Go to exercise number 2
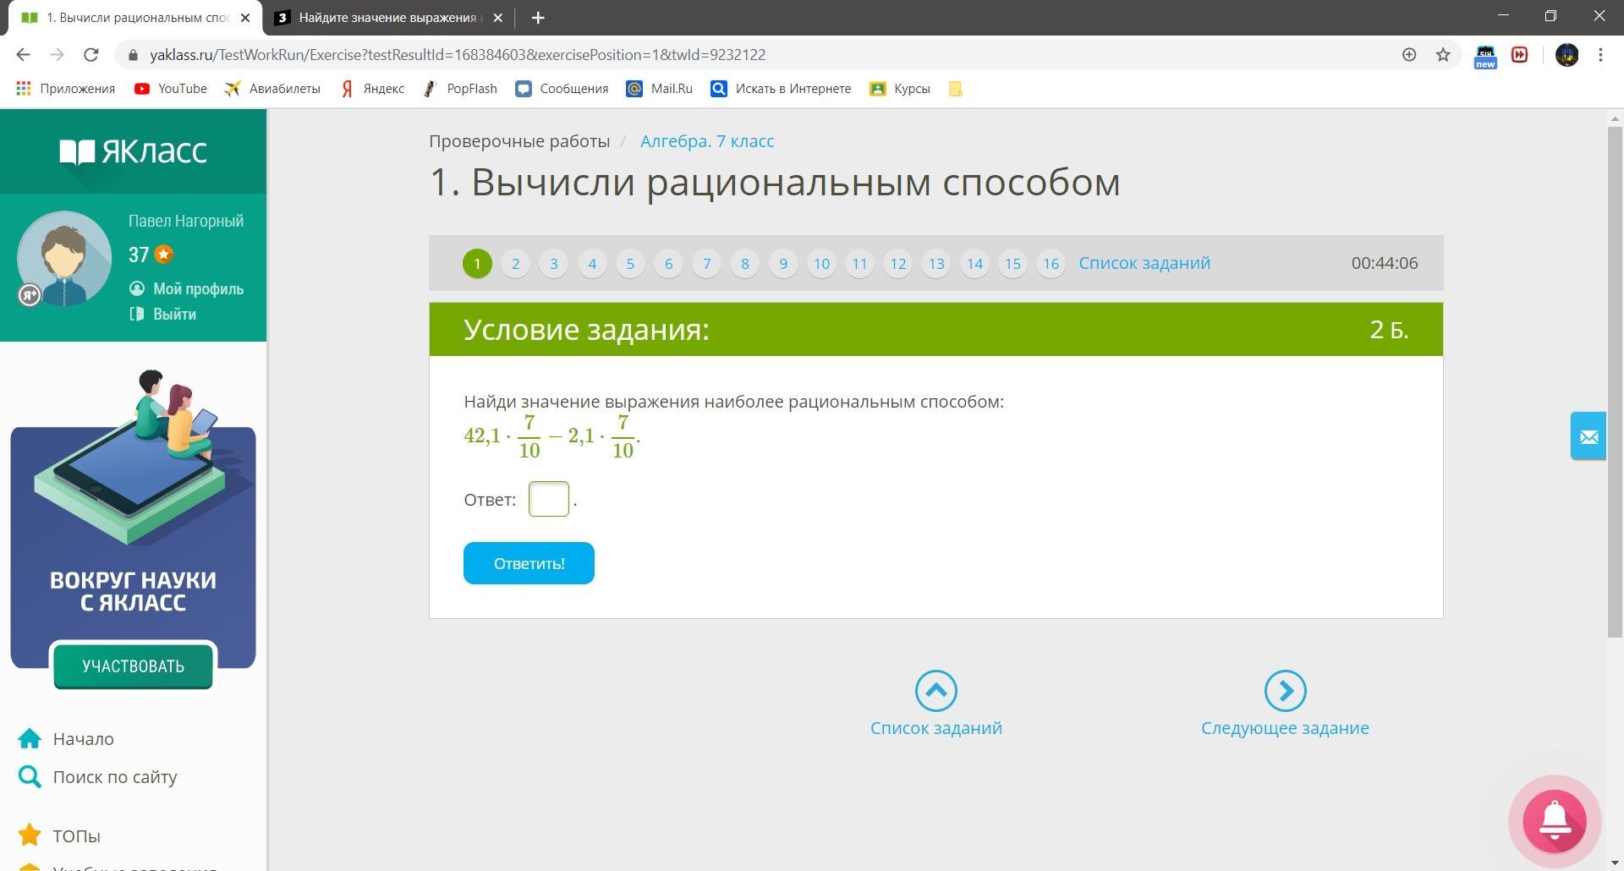 pos(515,263)
